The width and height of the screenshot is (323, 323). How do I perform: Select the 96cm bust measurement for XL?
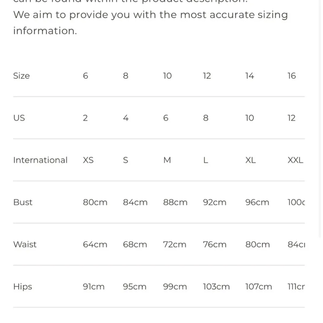click(x=257, y=202)
